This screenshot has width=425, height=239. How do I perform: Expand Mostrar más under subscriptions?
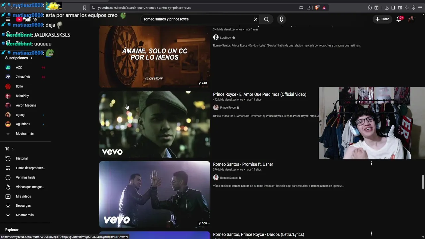pyautogui.click(x=25, y=134)
